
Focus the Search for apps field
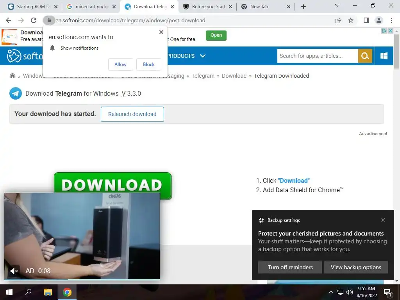(x=318, y=56)
